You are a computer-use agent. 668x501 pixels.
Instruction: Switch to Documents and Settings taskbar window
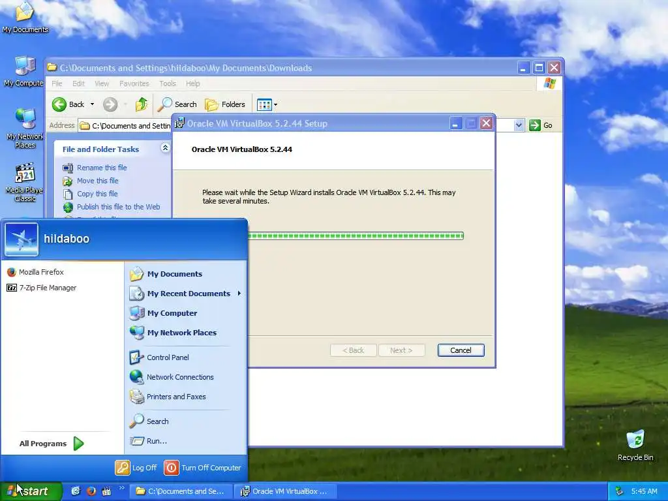pyautogui.click(x=181, y=491)
